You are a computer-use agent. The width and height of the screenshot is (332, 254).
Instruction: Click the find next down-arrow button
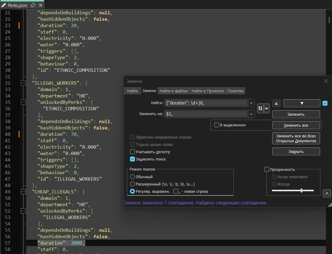pyautogui.click(x=301, y=103)
